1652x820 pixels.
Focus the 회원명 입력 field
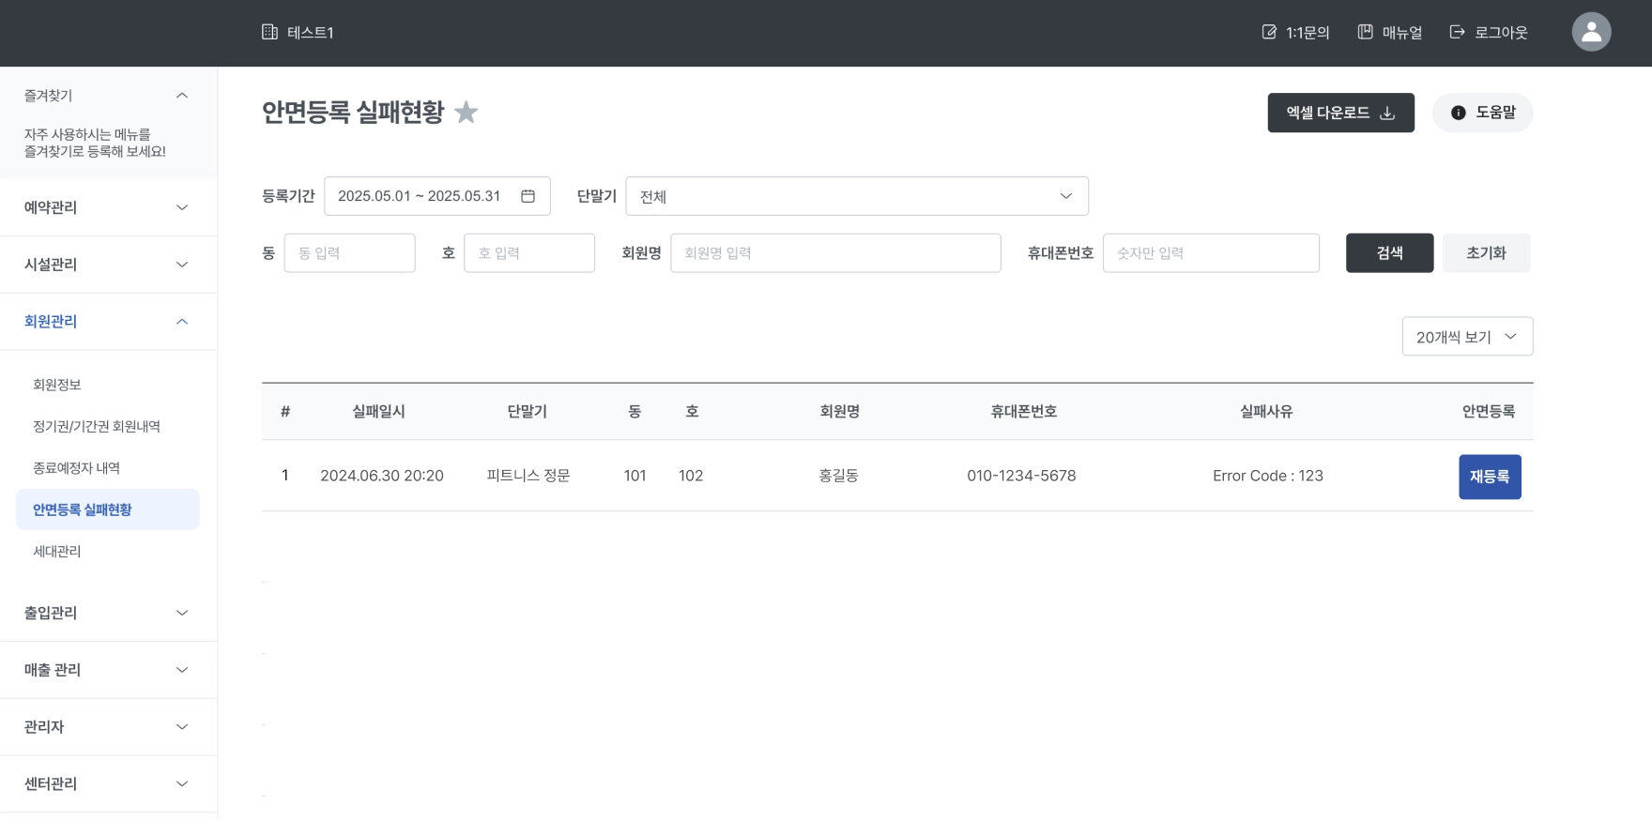pyautogui.click(x=835, y=253)
